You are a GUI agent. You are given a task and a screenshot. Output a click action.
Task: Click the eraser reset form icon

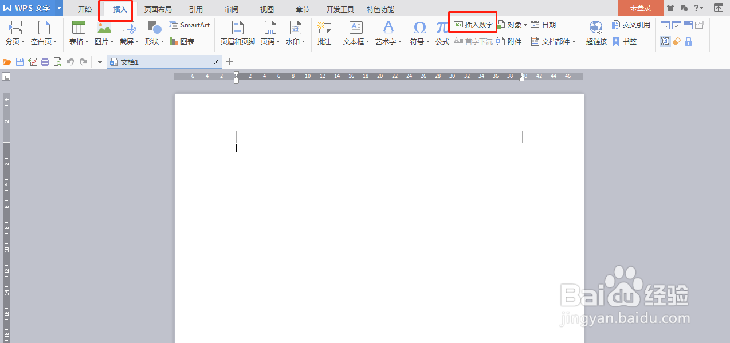pyautogui.click(x=677, y=41)
